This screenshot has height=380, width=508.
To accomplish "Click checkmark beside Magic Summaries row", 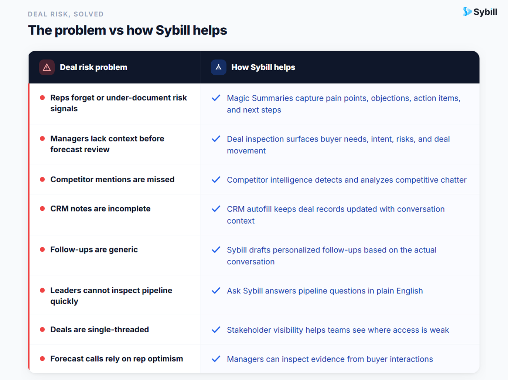I will coord(216,98).
